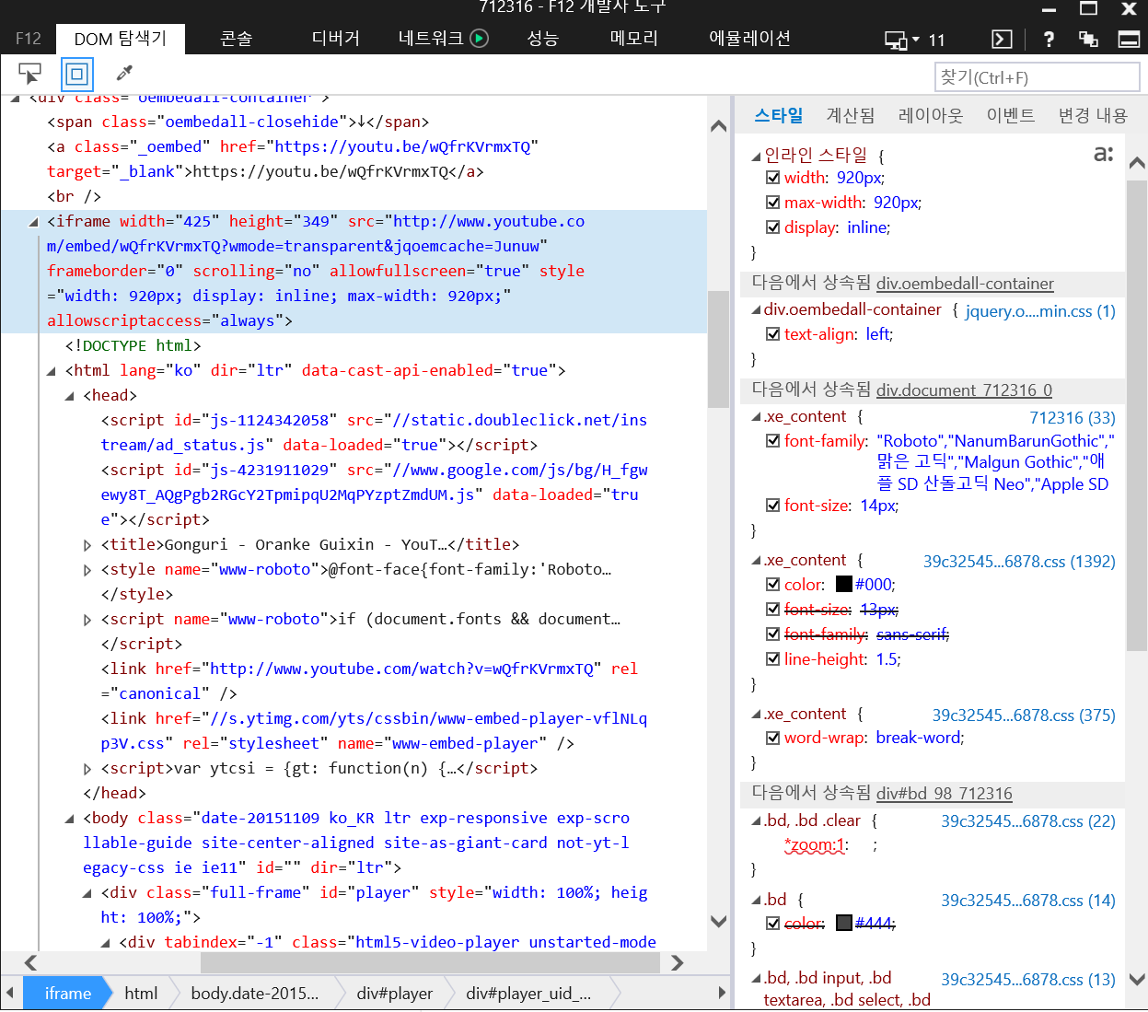Screen dimensions: 1148x1012
Task: Collapse the div class="full-frame" node
Action: [x=87, y=893]
